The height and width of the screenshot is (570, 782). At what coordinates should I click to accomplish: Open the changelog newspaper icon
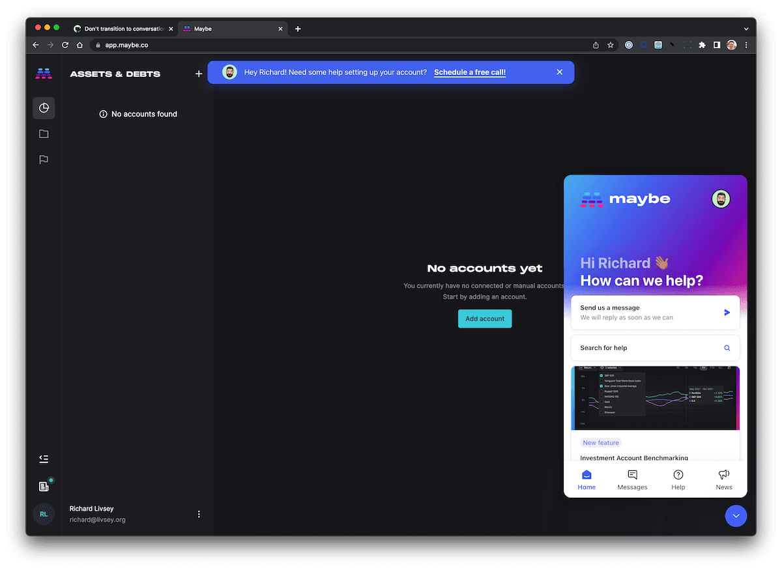coord(44,486)
